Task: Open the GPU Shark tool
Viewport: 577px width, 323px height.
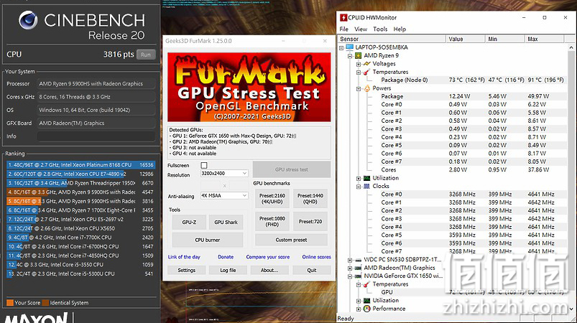Action: click(x=226, y=222)
